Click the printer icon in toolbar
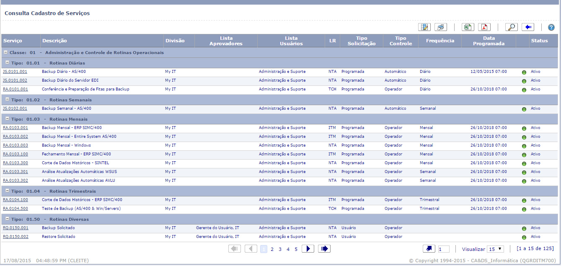The image size is (561, 266). pos(441,27)
